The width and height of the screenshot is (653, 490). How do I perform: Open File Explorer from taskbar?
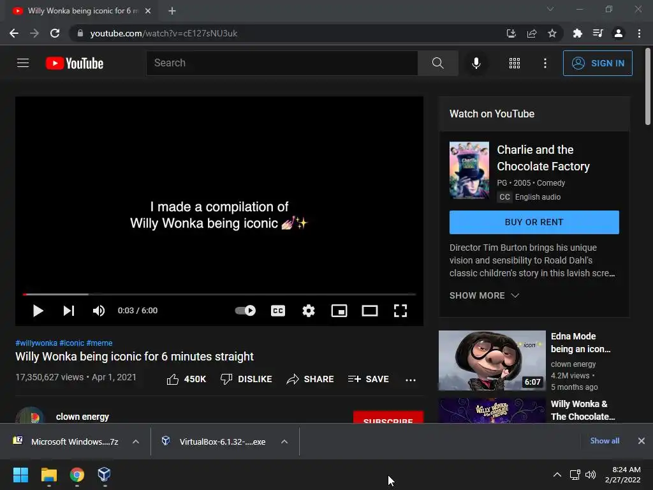click(48, 475)
